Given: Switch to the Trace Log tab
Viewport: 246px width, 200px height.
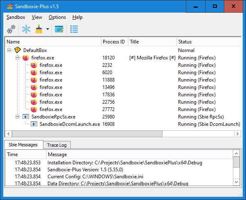Looking at the screenshot, I should (57, 145).
